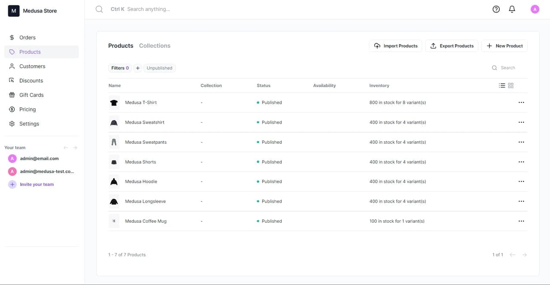Screen dimensions: 550x285
Task: Open Settings from the sidebar
Action: pos(42,124)
